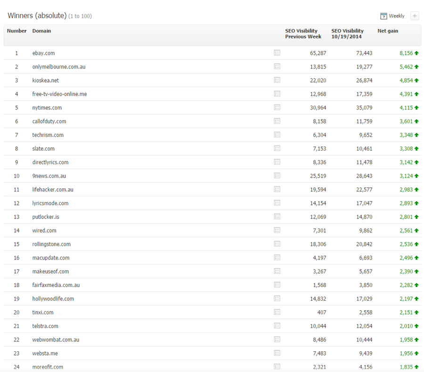
Task: Open details icon for slate.com
Action: (x=277, y=149)
